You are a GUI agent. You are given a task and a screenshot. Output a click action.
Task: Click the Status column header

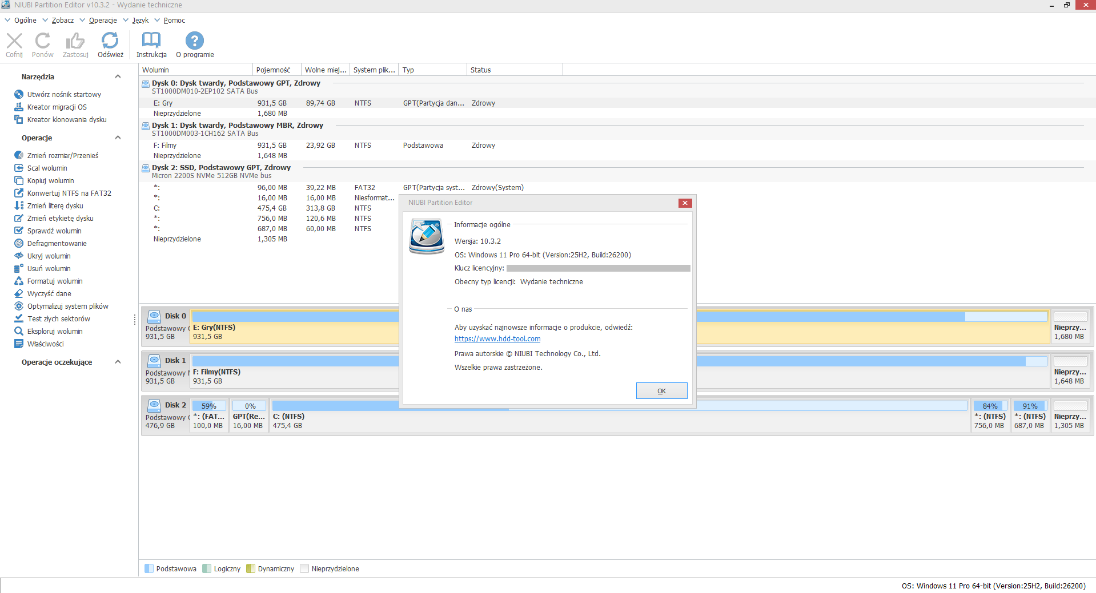coord(515,70)
